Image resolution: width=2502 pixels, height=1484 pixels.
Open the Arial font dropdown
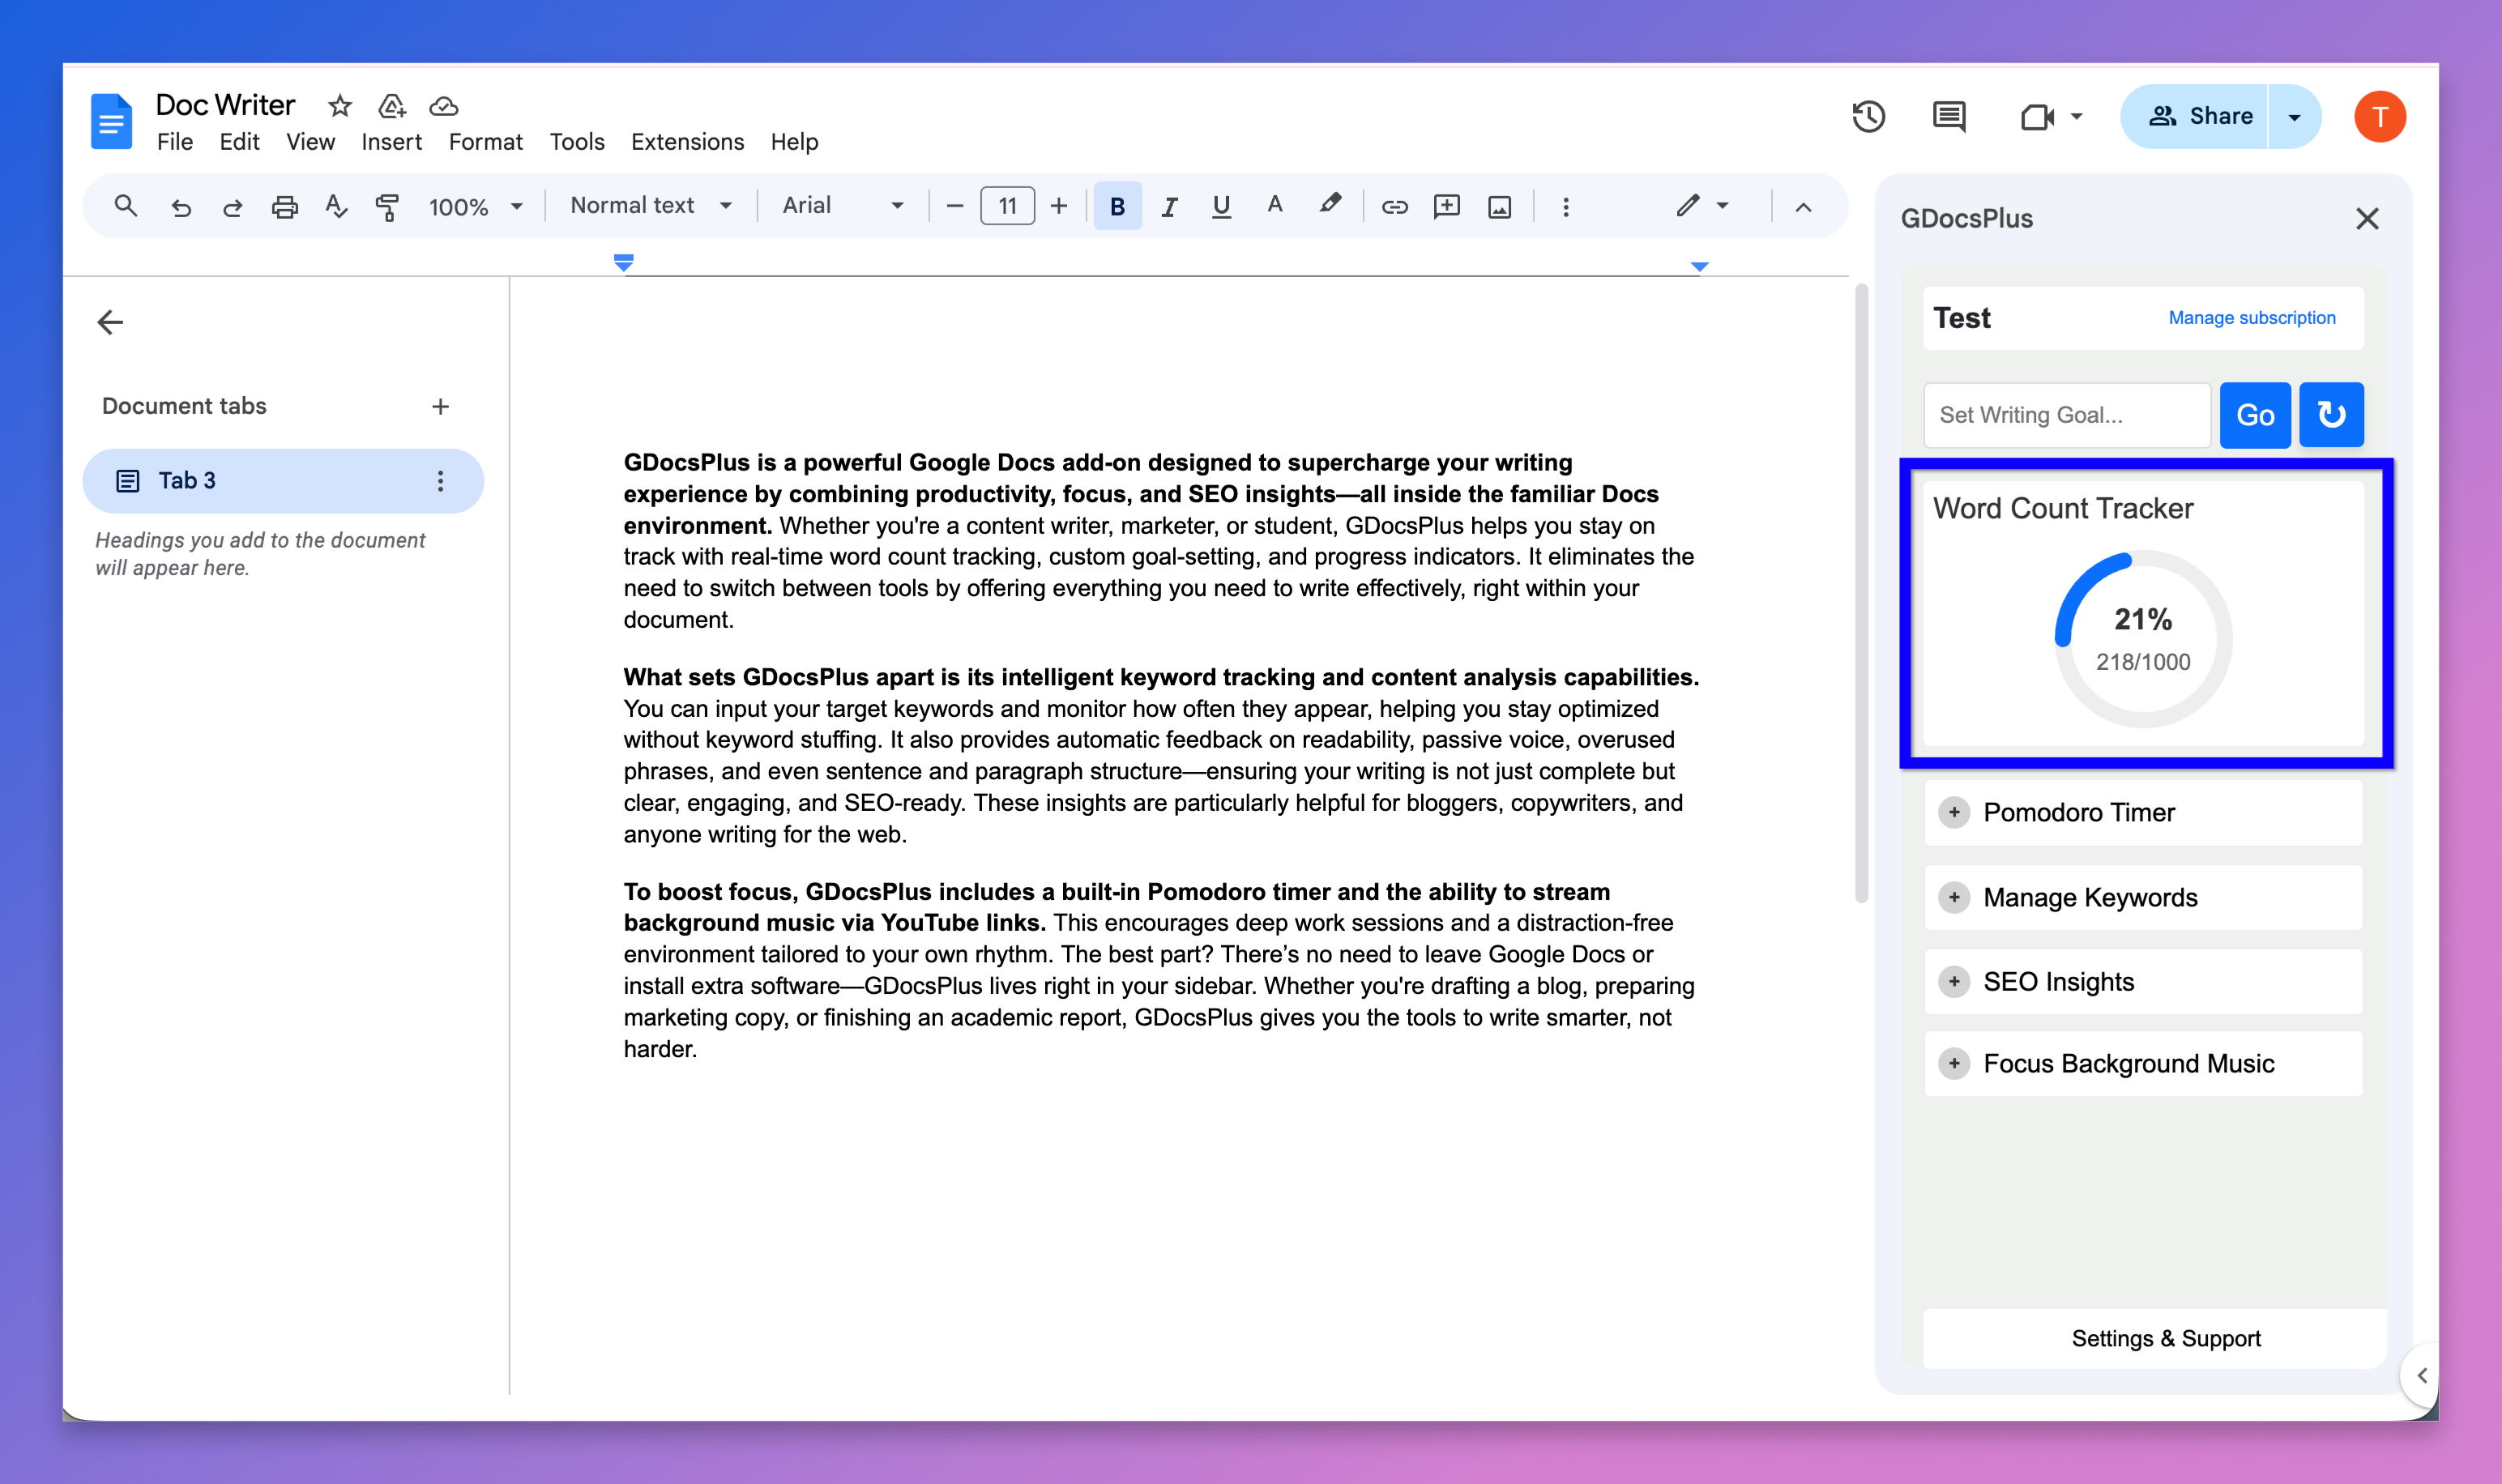click(x=842, y=205)
